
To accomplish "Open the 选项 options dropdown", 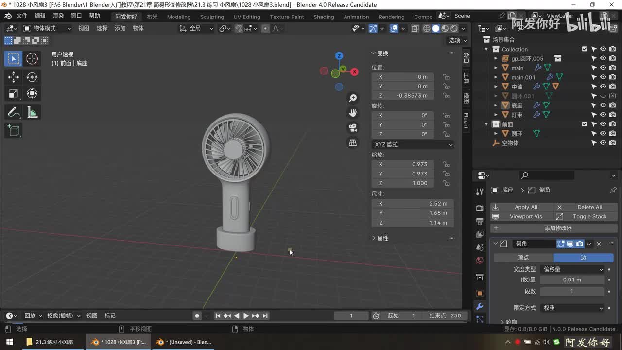I will click(458, 40).
